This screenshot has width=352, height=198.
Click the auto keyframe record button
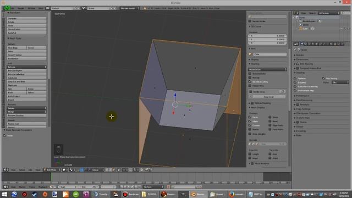pyautogui.click(x=168, y=187)
